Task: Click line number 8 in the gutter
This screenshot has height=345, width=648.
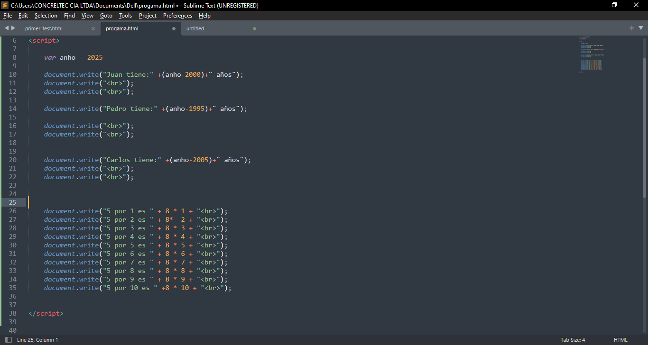Action: coord(15,57)
